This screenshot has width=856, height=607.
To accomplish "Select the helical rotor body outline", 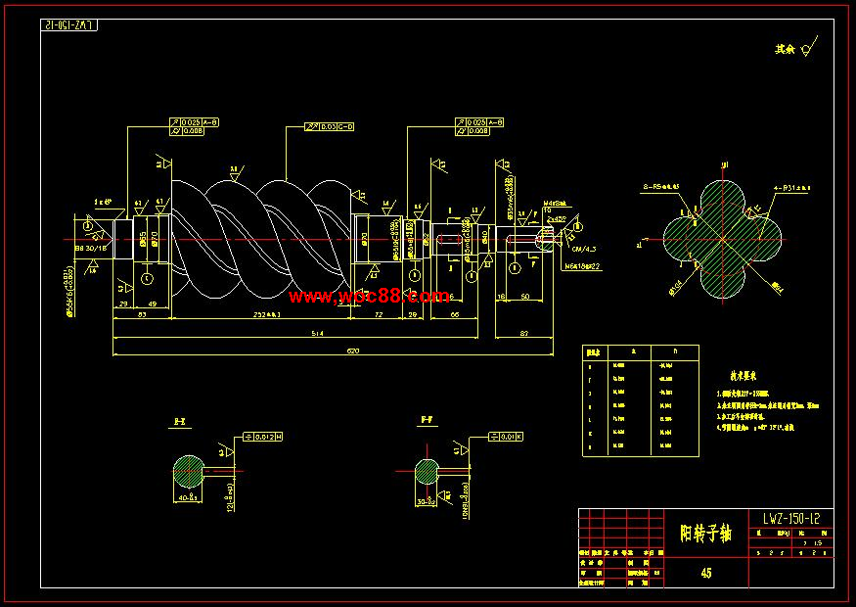I will click(x=262, y=239).
